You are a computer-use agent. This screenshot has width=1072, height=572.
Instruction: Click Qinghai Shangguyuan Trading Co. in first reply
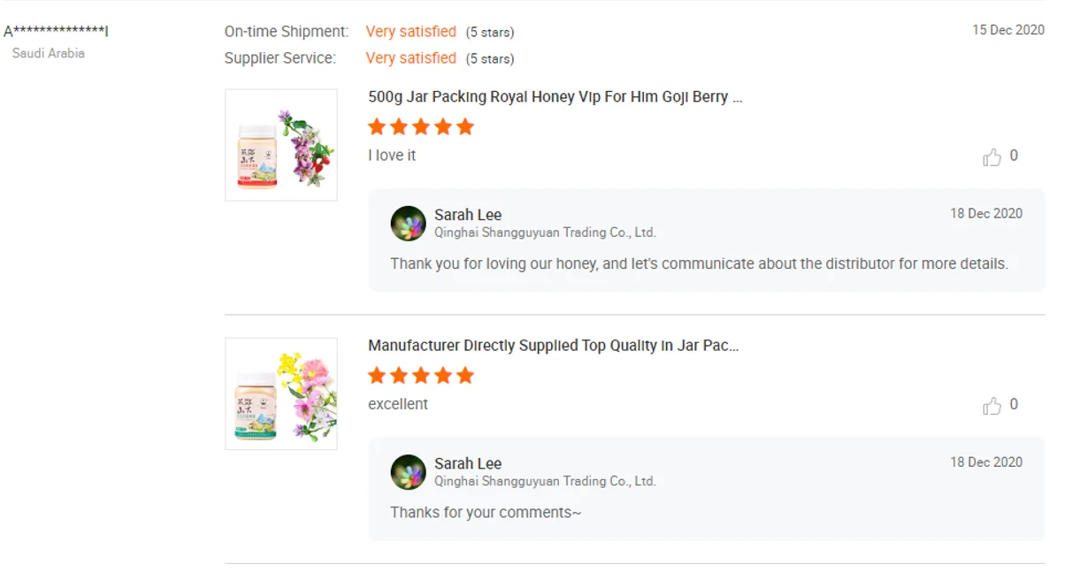point(545,233)
